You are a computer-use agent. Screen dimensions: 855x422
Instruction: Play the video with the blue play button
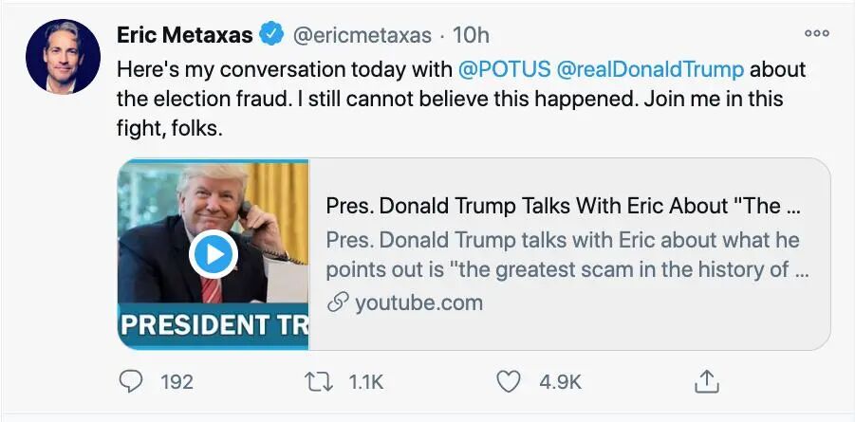click(213, 254)
